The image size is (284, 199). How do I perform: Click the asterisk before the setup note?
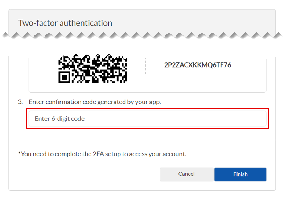click(19, 153)
